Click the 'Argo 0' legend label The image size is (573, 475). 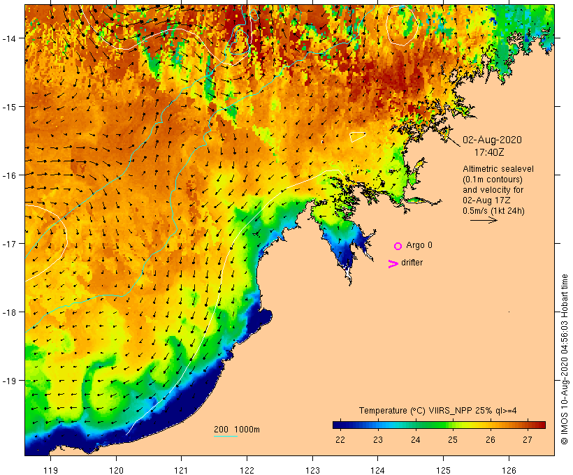419,245
